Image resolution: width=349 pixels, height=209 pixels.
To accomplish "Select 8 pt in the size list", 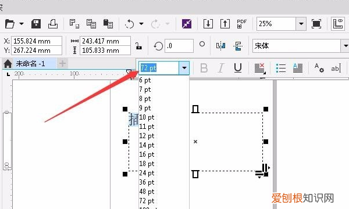I will point(164,99).
